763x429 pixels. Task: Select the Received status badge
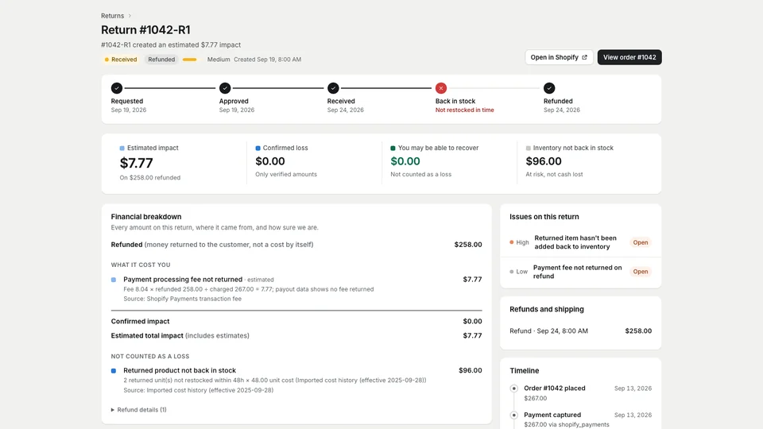pyautogui.click(x=121, y=60)
